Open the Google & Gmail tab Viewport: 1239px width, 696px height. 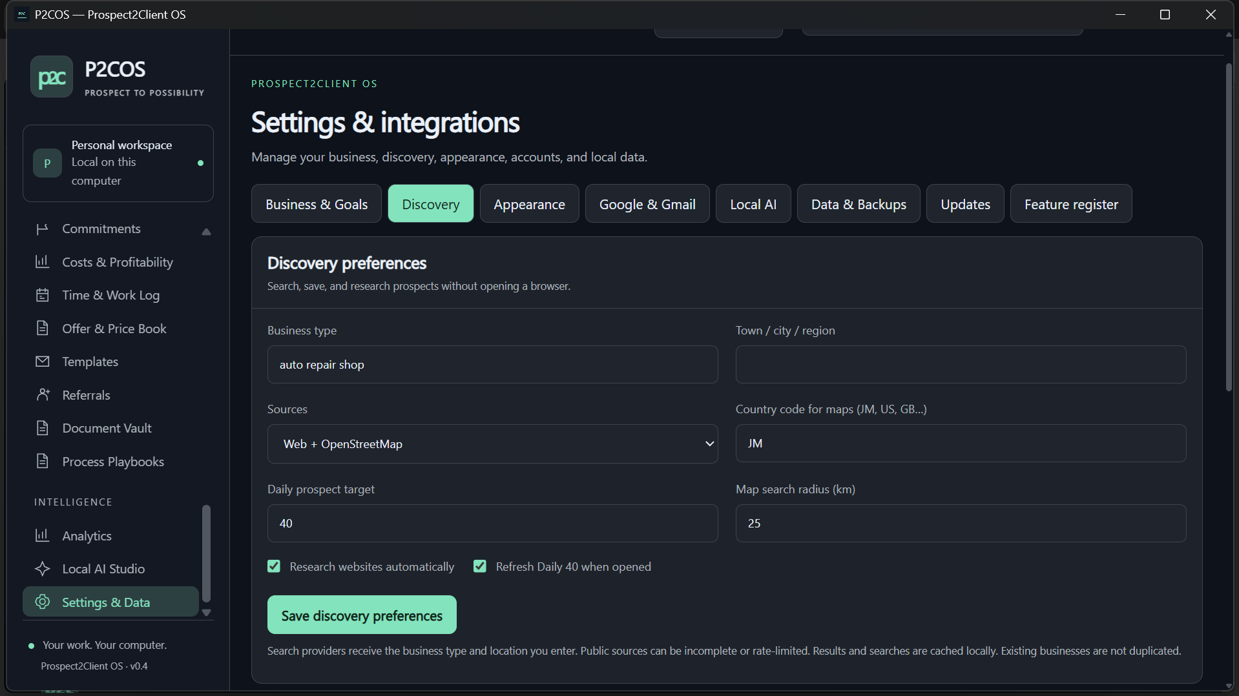(x=647, y=204)
